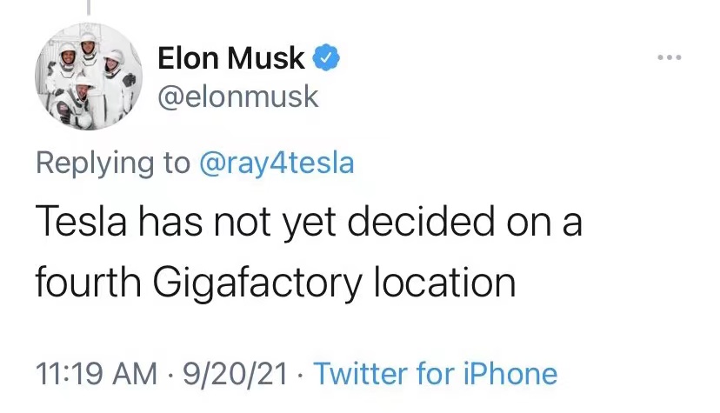The image size is (720, 413).
Task: Visit the @ray4tesla profile mention
Action: tap(277, 163)
